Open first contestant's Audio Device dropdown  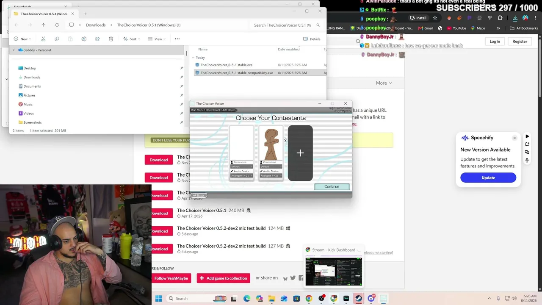241,175
